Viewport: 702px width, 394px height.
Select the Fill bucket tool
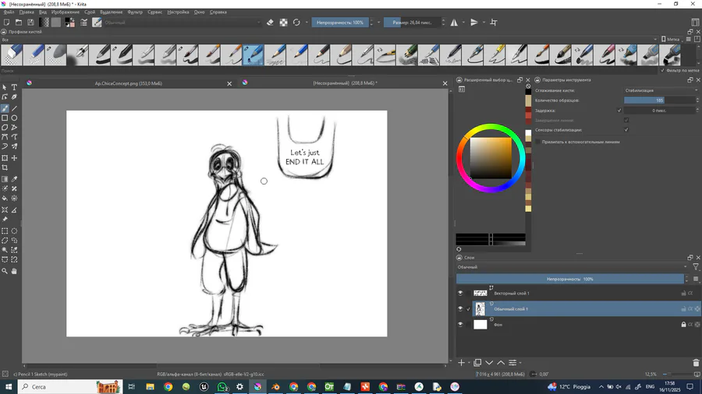[x=5, y=199]
